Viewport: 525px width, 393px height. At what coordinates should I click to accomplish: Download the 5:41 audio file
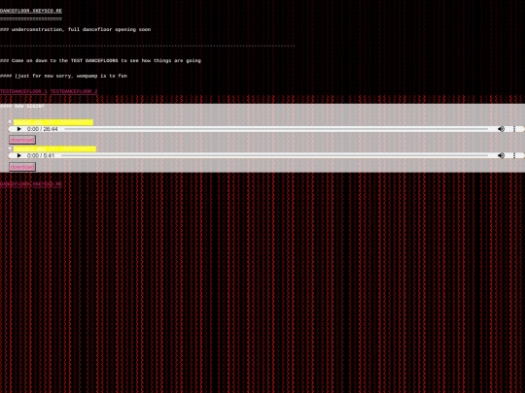pyautogui.click(x=22, y=167)
